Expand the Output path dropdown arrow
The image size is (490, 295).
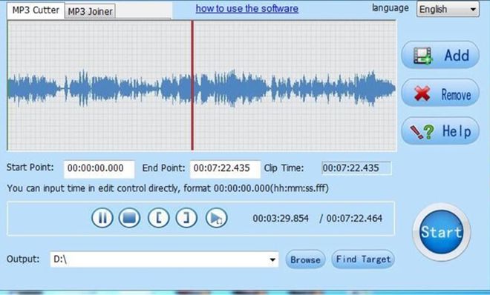[x=272, y=259]
